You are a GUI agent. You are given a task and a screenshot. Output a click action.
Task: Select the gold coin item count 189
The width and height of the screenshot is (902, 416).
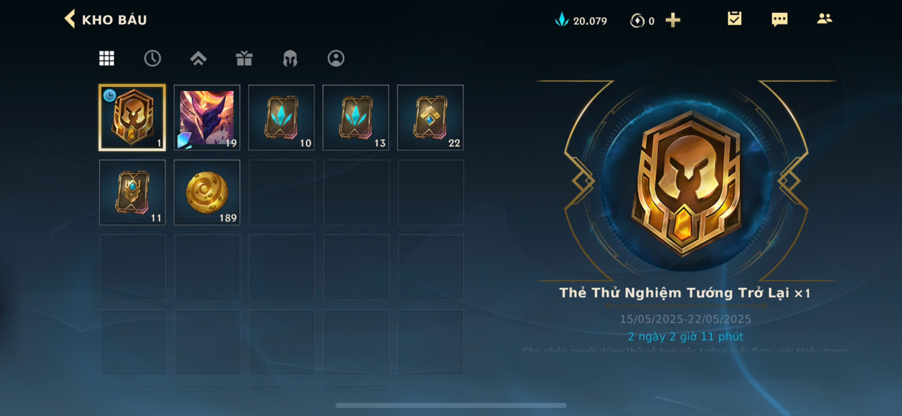207,193
